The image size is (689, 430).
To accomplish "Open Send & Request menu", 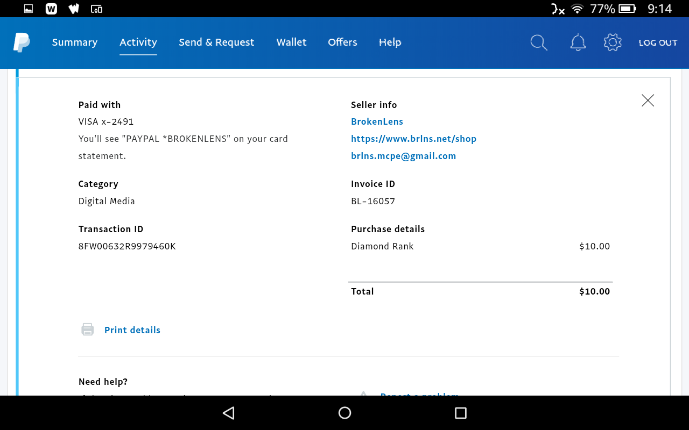I will 216,42.
